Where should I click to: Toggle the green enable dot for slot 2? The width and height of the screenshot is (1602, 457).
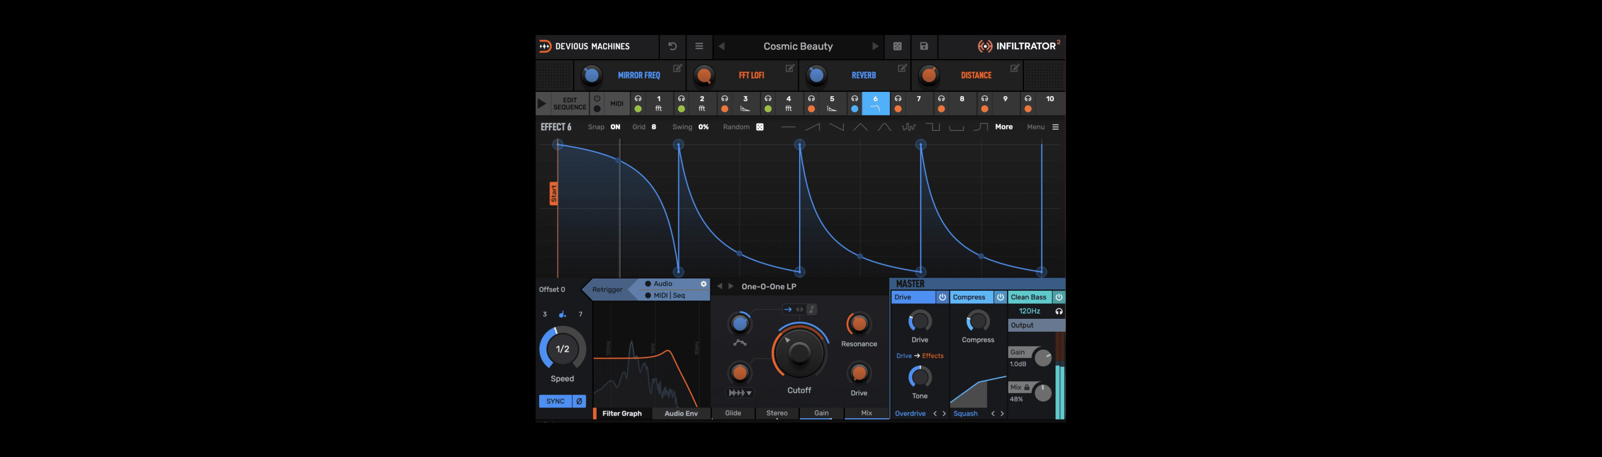681,109
